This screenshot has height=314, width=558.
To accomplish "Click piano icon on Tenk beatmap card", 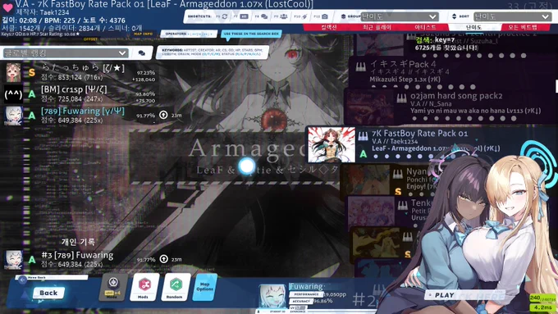I will point(402,205).
